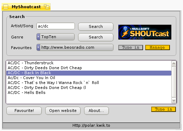Screen dimensions: 183x131
Task: Select first AC/DC - Dirty Deeds Done Dirt Cheap row
Action: 89,68
